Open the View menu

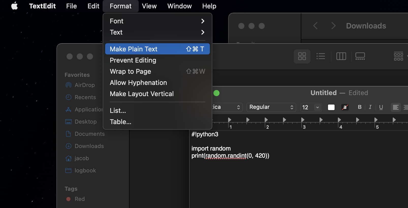pos(149,6)
